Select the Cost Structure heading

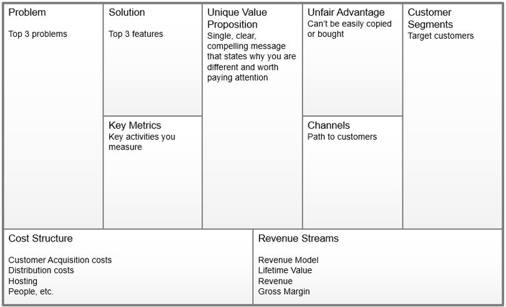41,238
